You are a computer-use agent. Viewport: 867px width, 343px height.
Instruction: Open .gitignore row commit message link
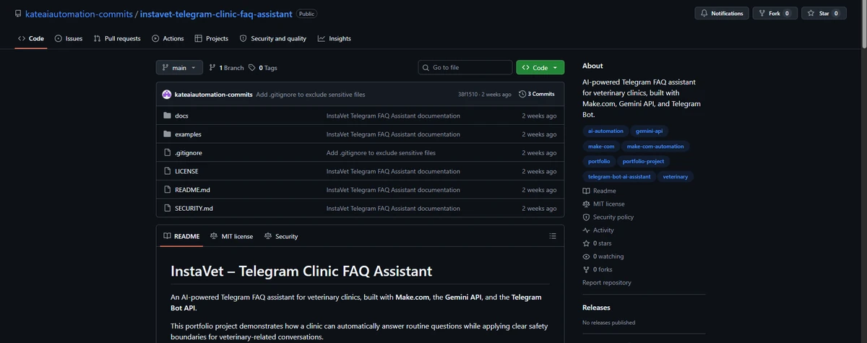(381, 153)
